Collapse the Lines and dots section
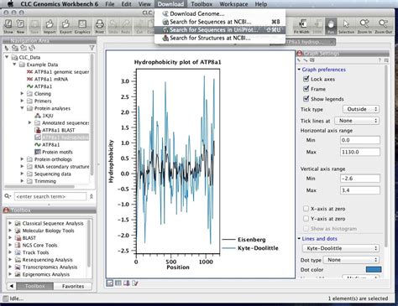 (299, 238)
